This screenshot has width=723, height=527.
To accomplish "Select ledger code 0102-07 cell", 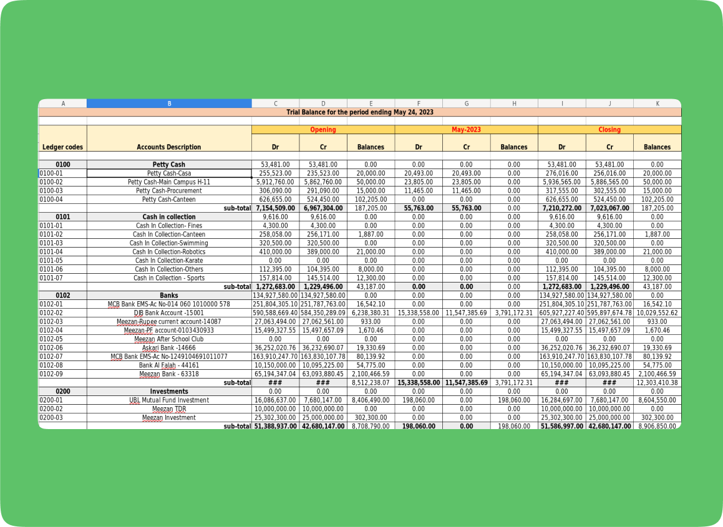I will coord(62,357).
